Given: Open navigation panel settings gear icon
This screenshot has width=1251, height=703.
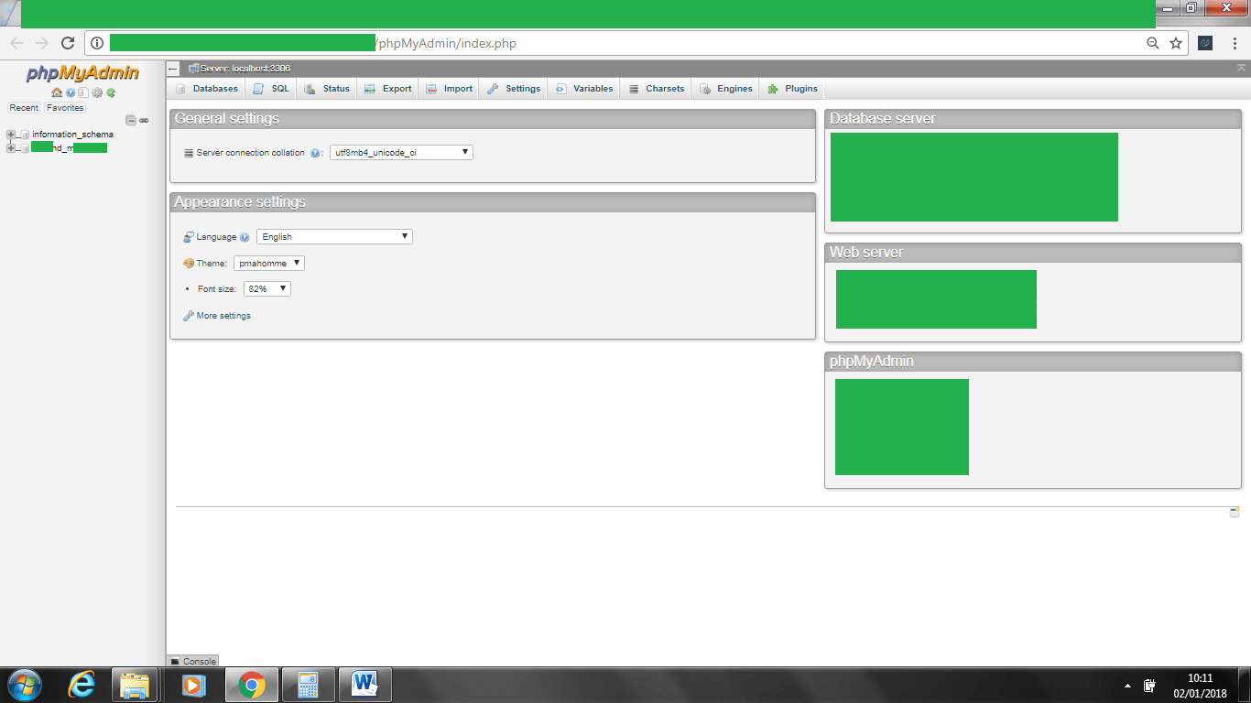Looking at the screenshot, I should click(x=97, y=92).
